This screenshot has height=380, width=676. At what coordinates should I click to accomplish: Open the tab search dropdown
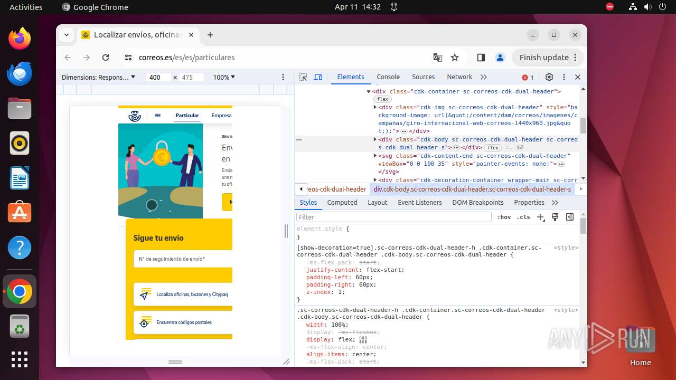tap(67, 35)
